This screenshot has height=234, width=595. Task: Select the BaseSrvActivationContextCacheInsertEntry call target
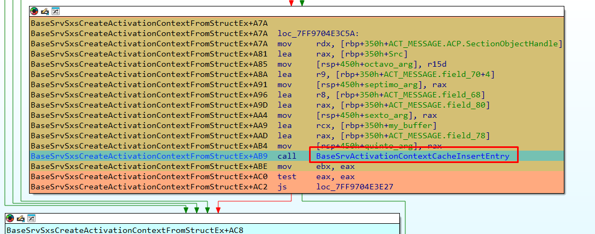413,156
